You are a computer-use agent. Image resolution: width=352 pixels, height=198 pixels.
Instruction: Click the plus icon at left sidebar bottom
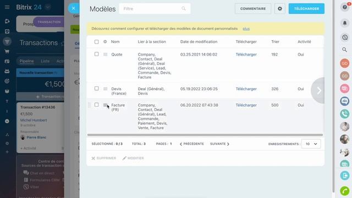coord(7,152)
